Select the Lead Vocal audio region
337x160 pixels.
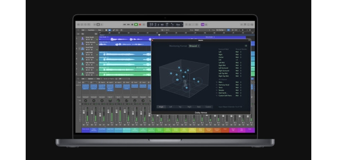[x=125, y=54]
